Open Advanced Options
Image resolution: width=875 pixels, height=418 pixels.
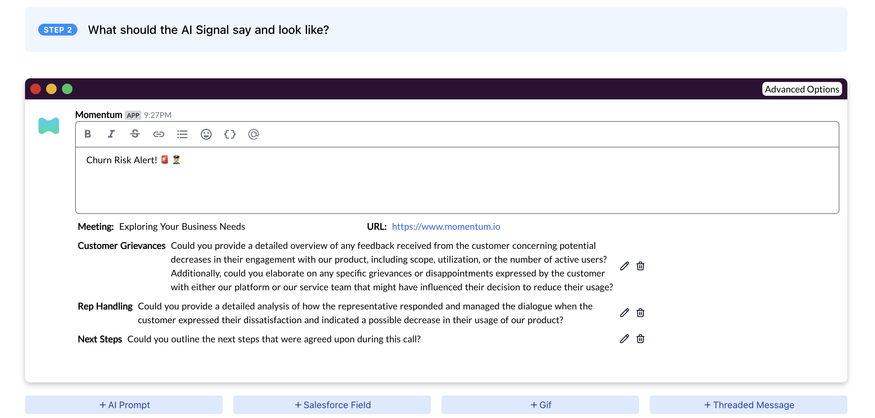tap(802, 89)
